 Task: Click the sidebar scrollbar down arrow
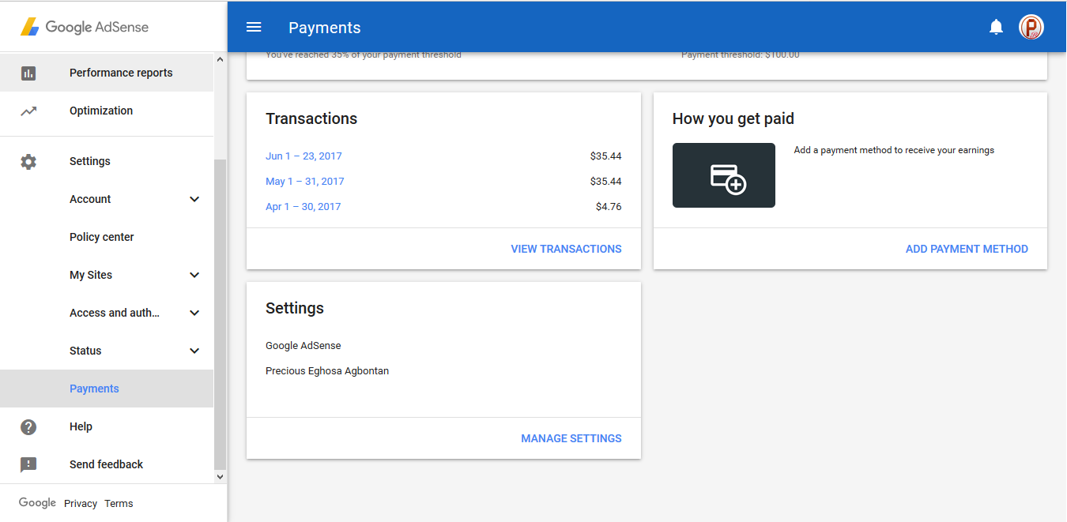coord(220,477)
